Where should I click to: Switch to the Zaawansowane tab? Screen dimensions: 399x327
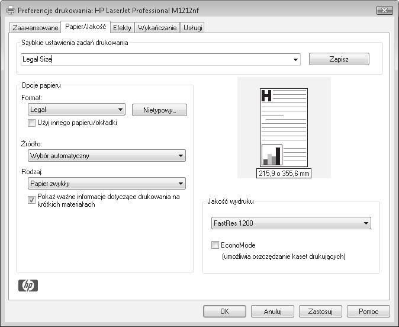pos(36,27)
